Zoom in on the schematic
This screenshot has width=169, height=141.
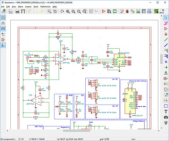click(68, 11)
